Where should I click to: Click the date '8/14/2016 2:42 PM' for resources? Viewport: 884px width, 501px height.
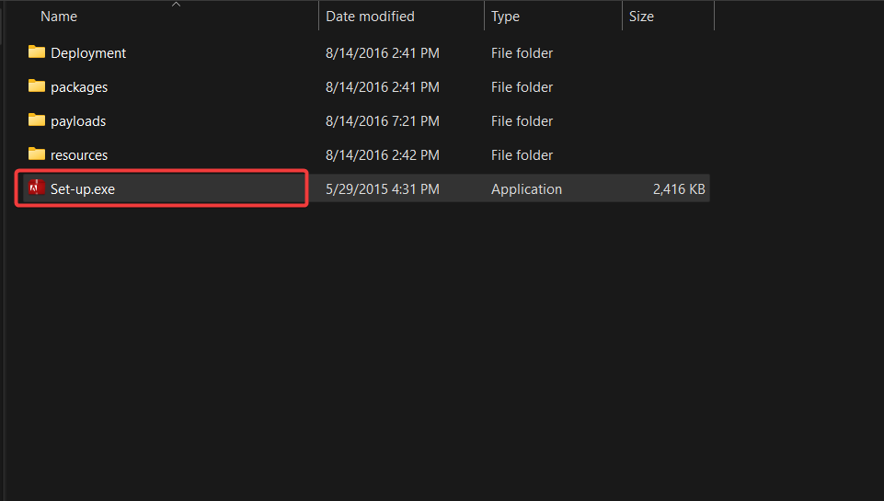pos(383,155)
